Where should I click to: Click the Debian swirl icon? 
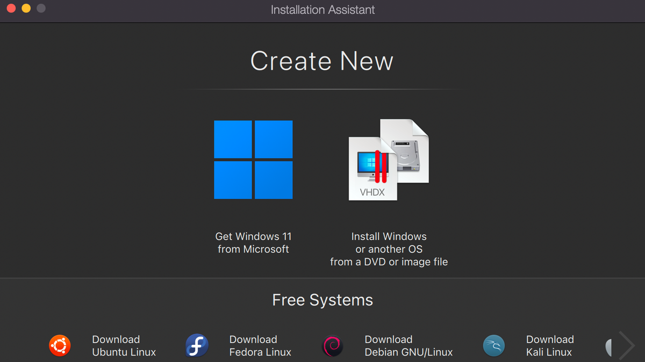point(332,346)
